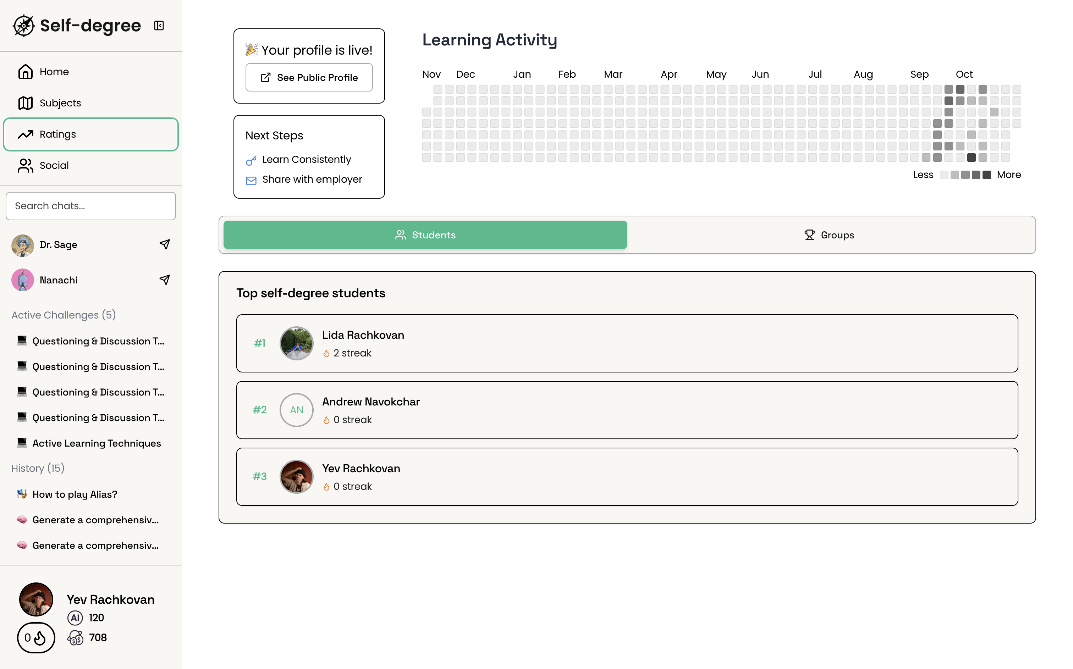The image size is (1073, 669).
Task: Open the Home page
Action: [x=54, y=72]
